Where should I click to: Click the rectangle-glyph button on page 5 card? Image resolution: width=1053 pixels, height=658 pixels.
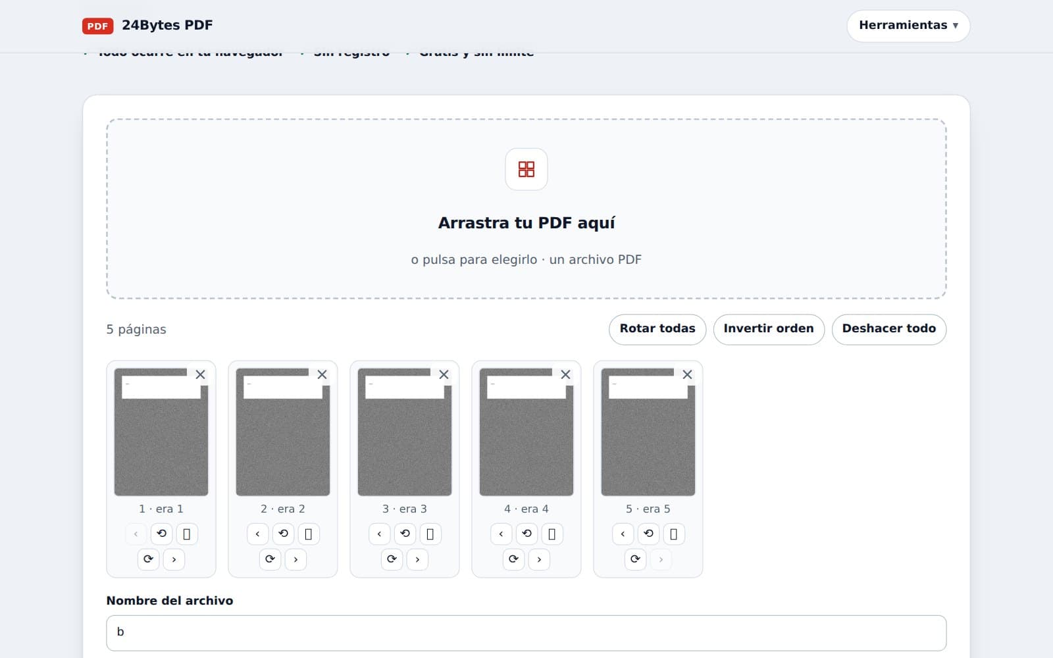click(x=674, y=534)
